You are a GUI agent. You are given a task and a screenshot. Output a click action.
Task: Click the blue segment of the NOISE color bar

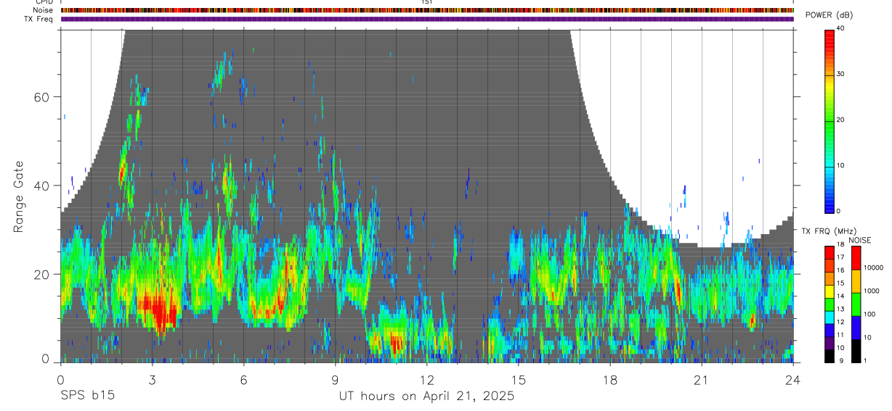tap(855, 327)
